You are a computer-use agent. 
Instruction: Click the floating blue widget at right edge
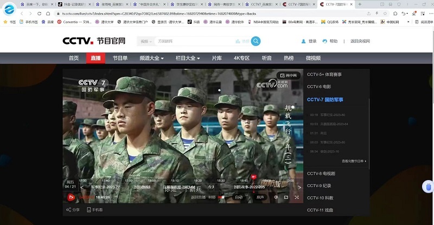point(428,187)
